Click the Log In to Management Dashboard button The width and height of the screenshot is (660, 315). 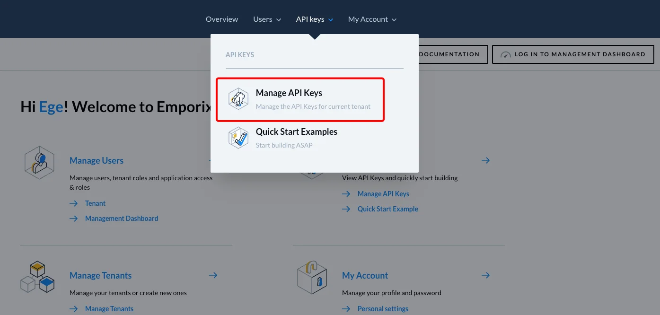[x=573, y=54]
